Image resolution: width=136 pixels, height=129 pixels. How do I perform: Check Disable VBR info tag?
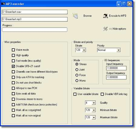pyautogui.click(x=102, y=94)
